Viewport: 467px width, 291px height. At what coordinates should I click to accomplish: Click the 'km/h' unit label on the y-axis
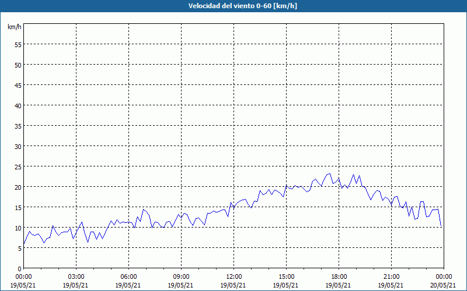pos(15,27)
